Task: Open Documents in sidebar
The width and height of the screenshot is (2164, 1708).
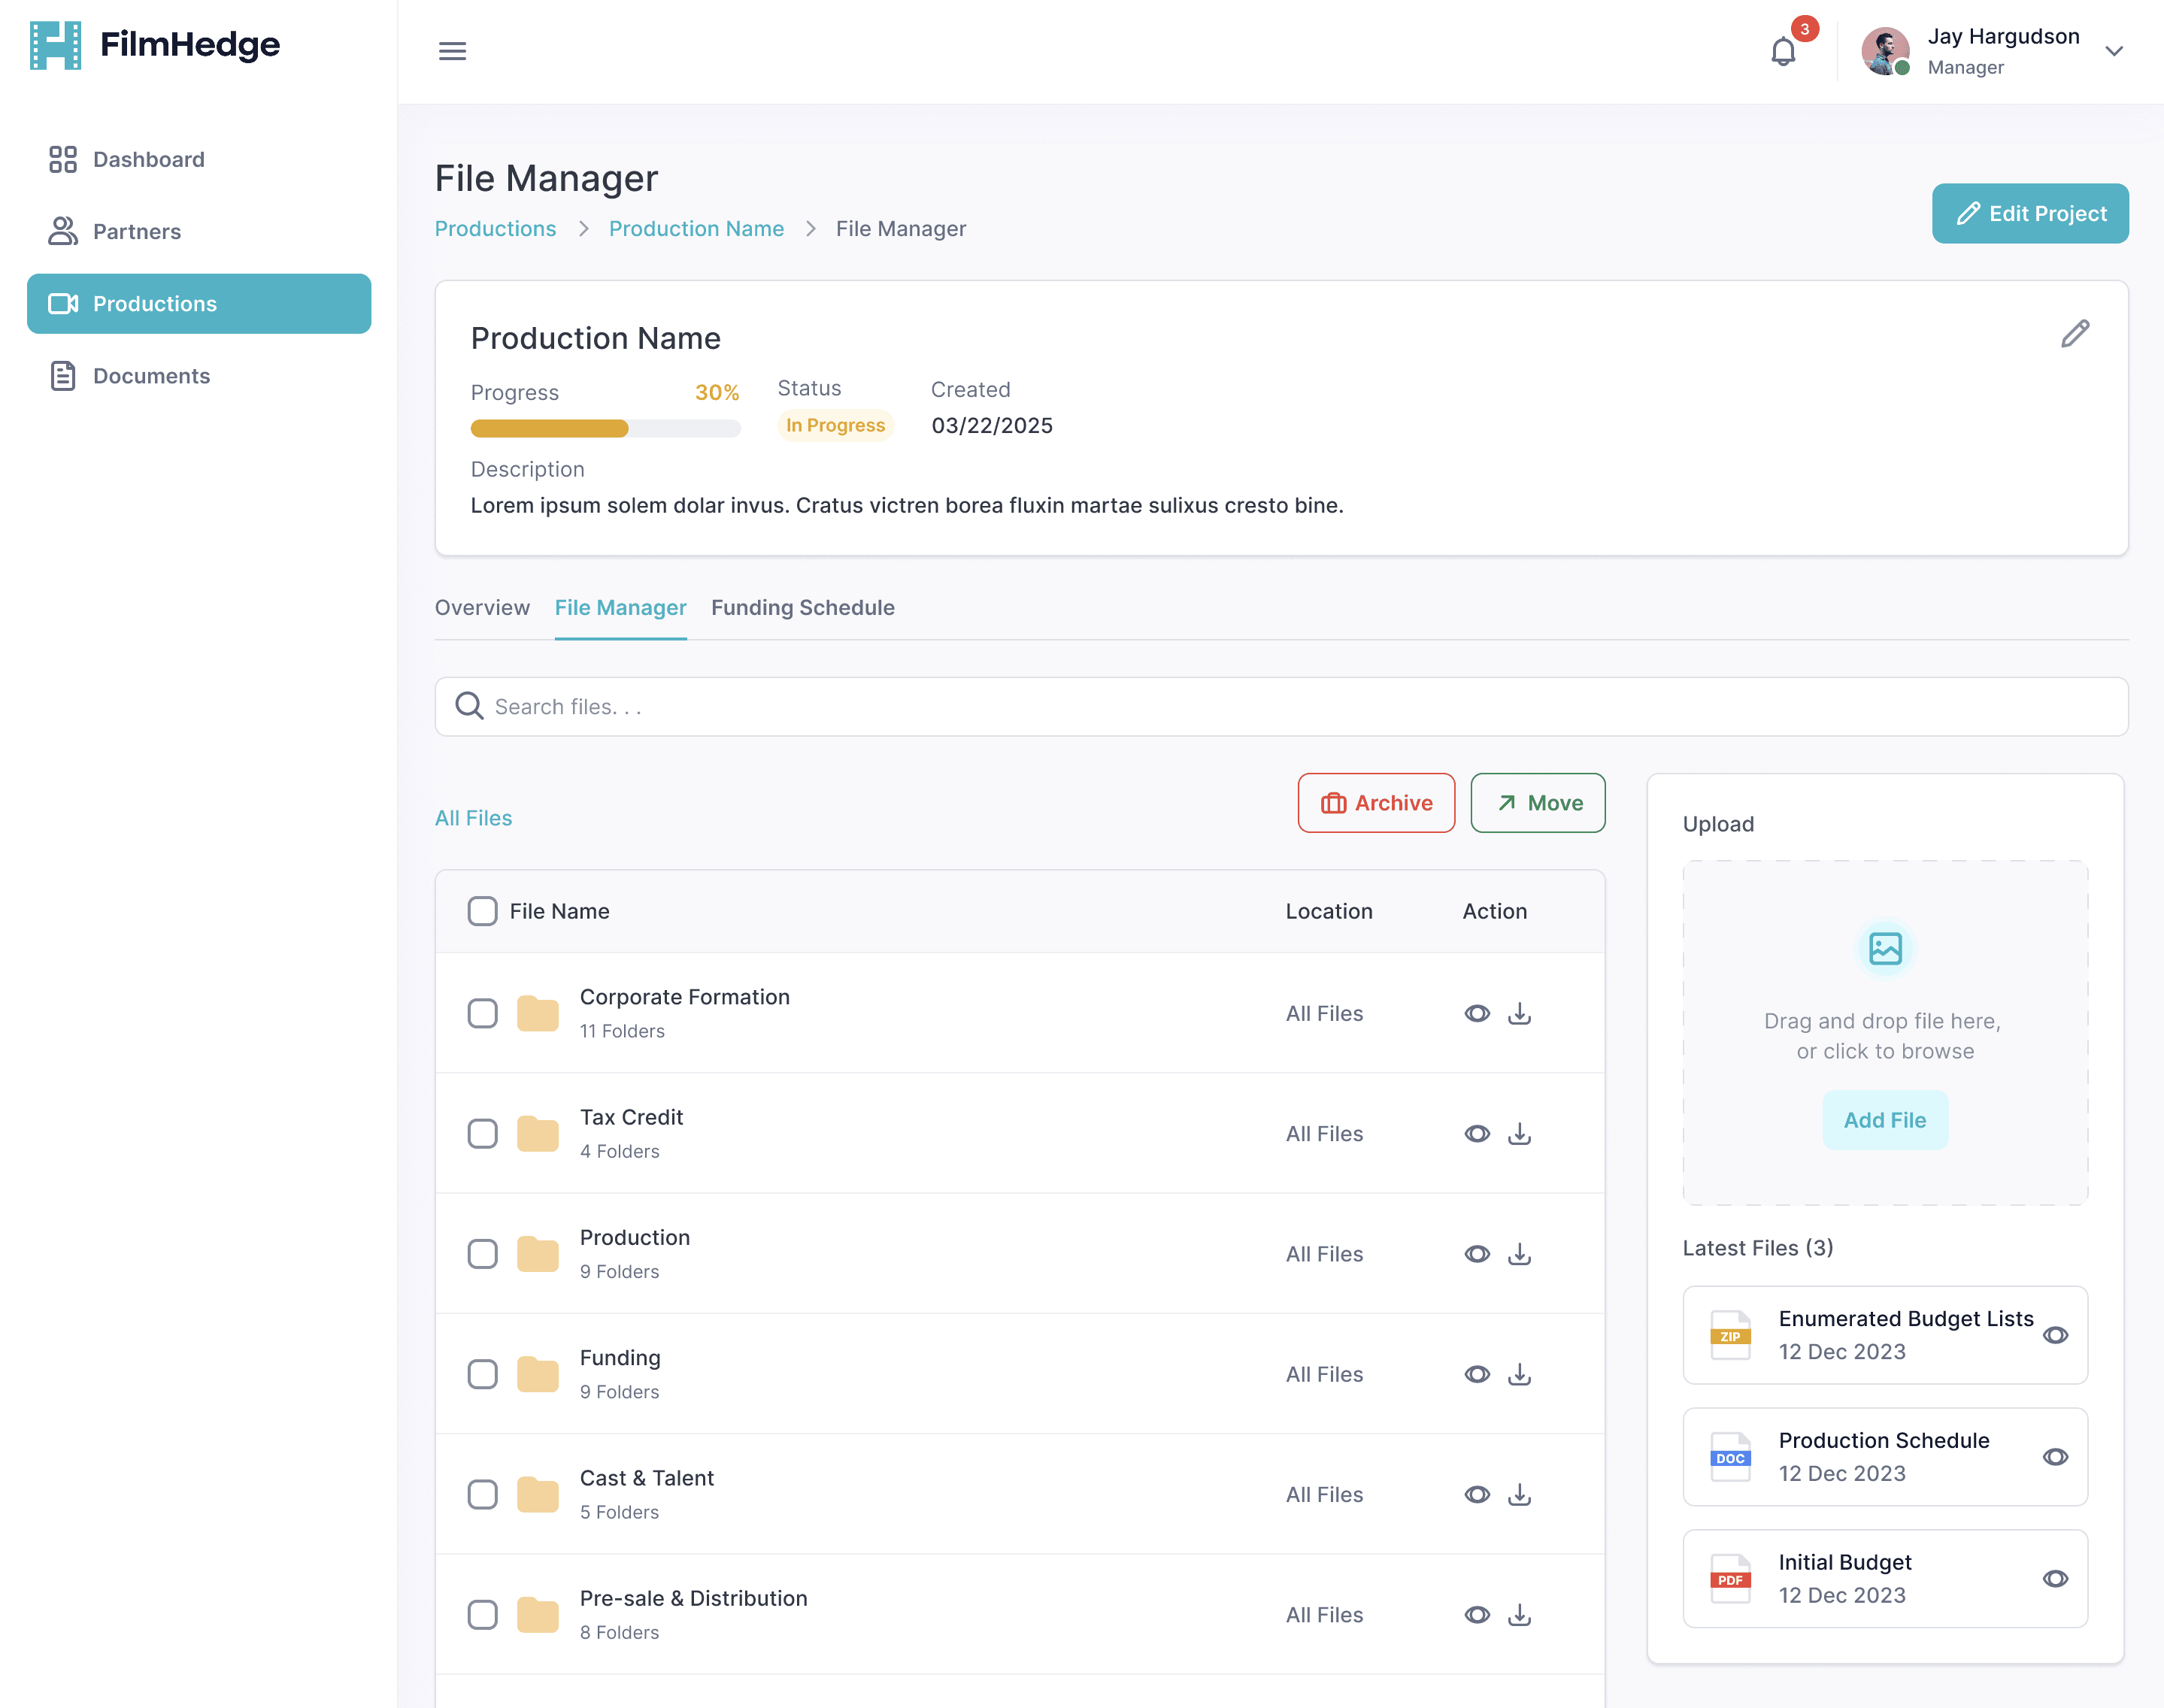Action: [199, 376]
